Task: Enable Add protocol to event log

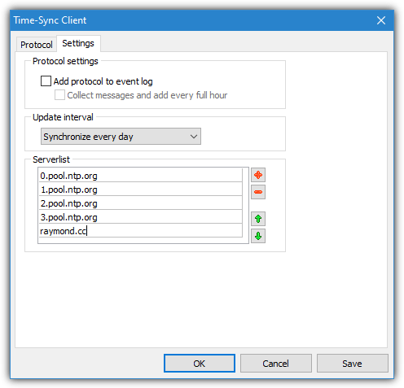Action: 46,81
